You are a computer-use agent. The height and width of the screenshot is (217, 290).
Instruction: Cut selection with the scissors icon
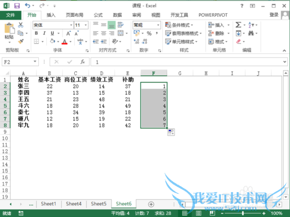[x=20, y=25]
